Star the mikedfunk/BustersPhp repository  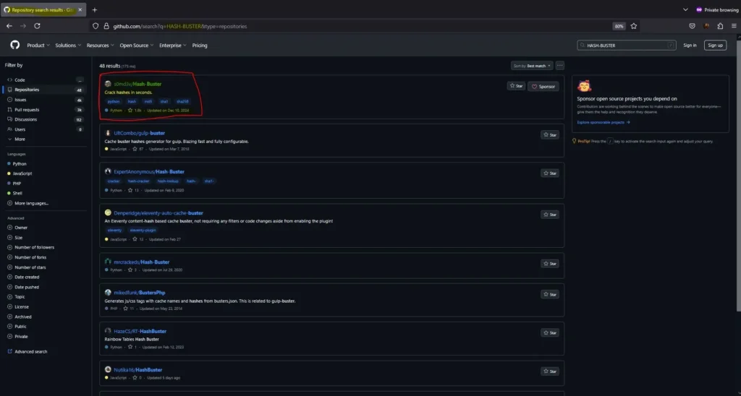pyautogui.click(x=550, y=295)
